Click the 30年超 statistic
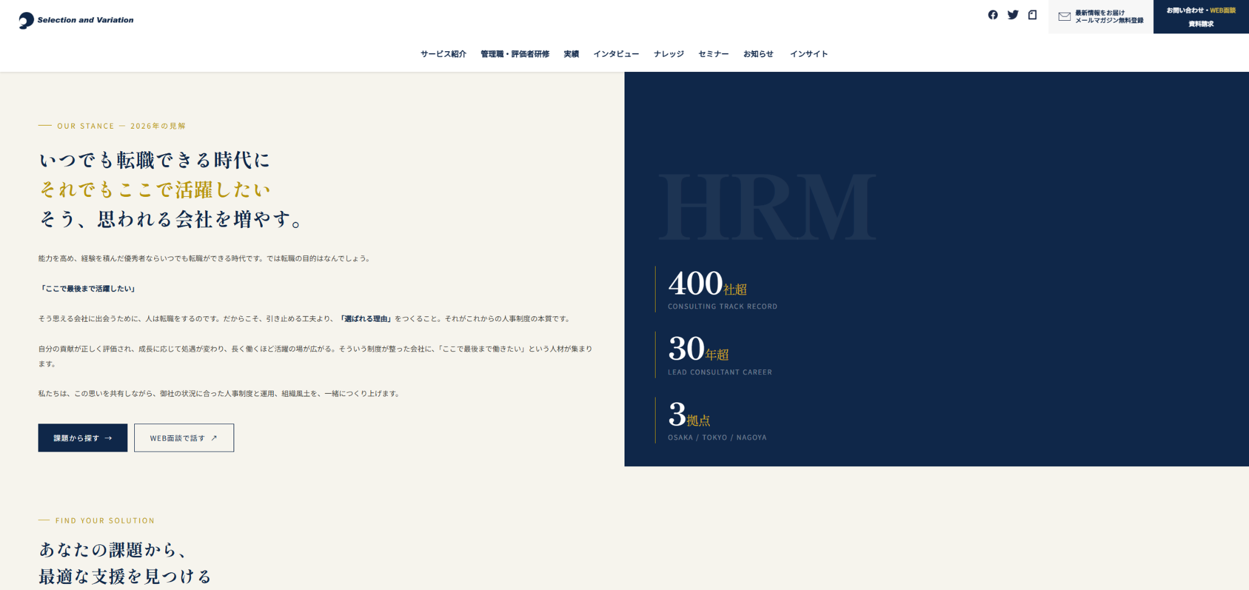The height and width of the screenshot is (590, 1249). point(698,349)
